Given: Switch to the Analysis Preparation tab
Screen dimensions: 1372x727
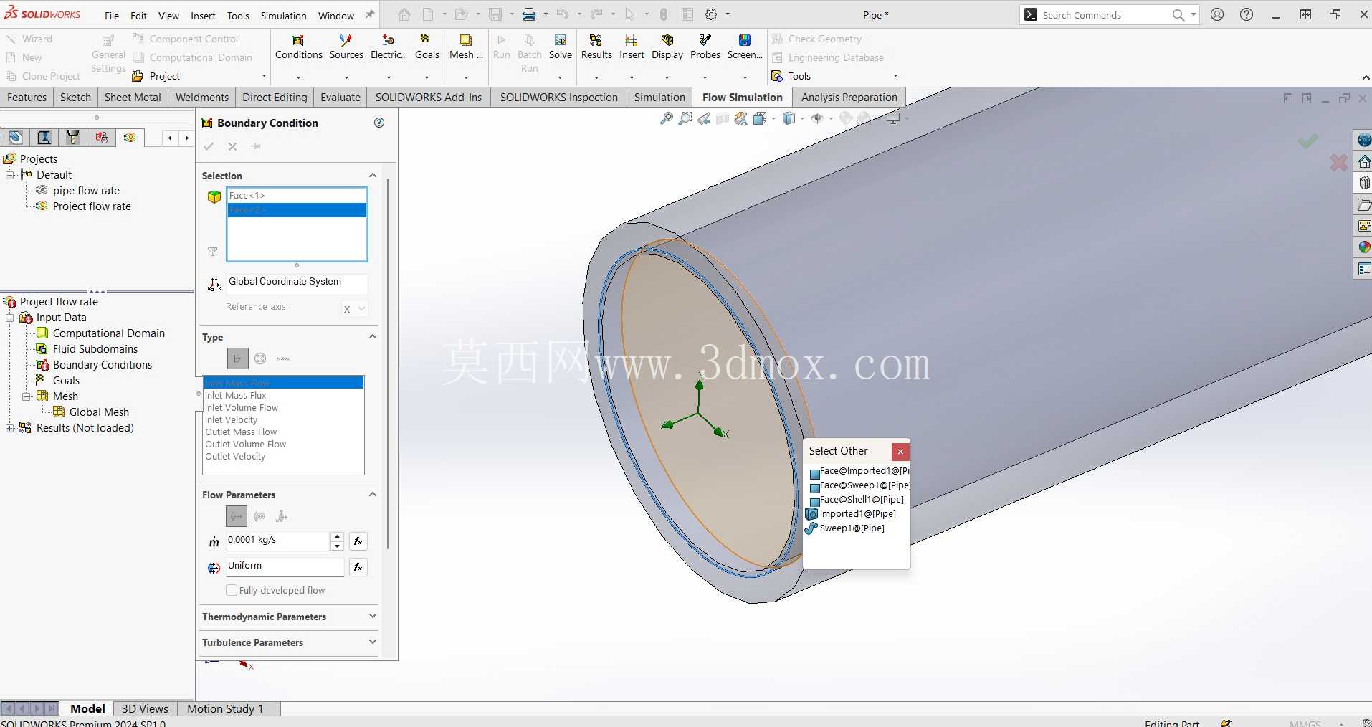Looking at the screenshot, I should pyautogui.click(x=849, y=98).
